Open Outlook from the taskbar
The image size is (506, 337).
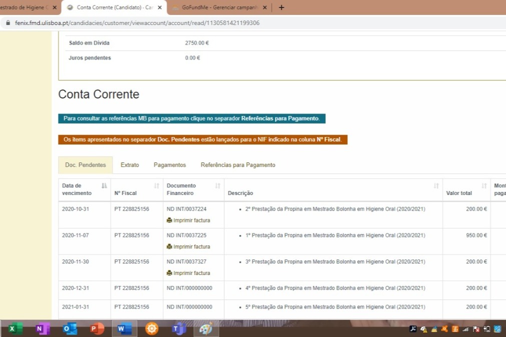[70, 328]
